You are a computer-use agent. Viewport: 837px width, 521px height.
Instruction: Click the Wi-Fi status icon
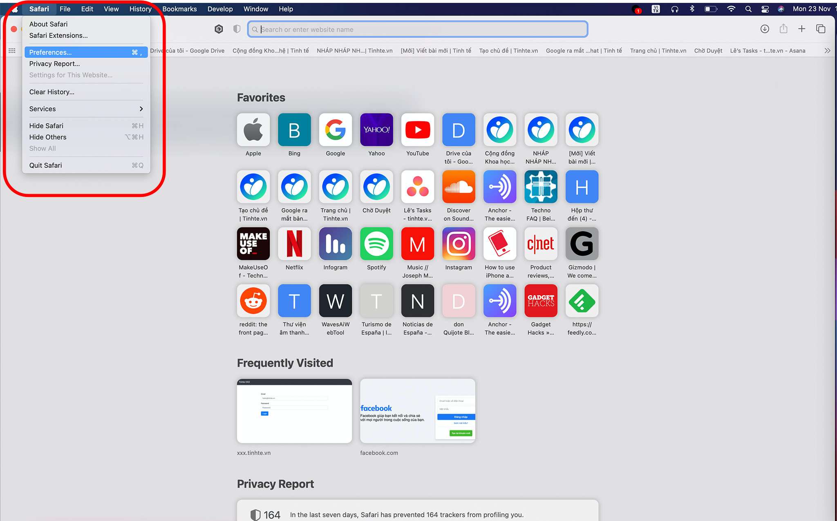point(731,9)
